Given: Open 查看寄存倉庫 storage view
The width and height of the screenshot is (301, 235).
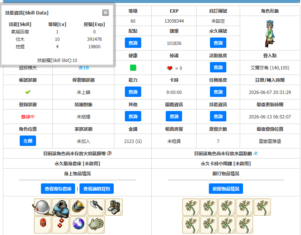Looking at the screenshot, I should (58, 189).
